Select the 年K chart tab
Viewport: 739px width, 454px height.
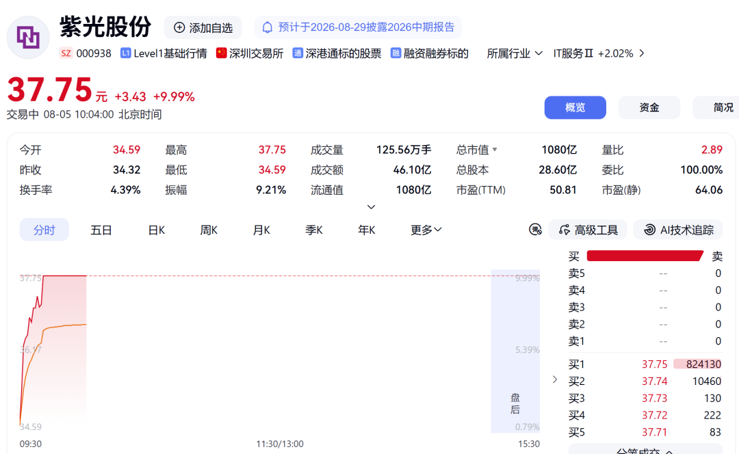[x=367, y=230]
